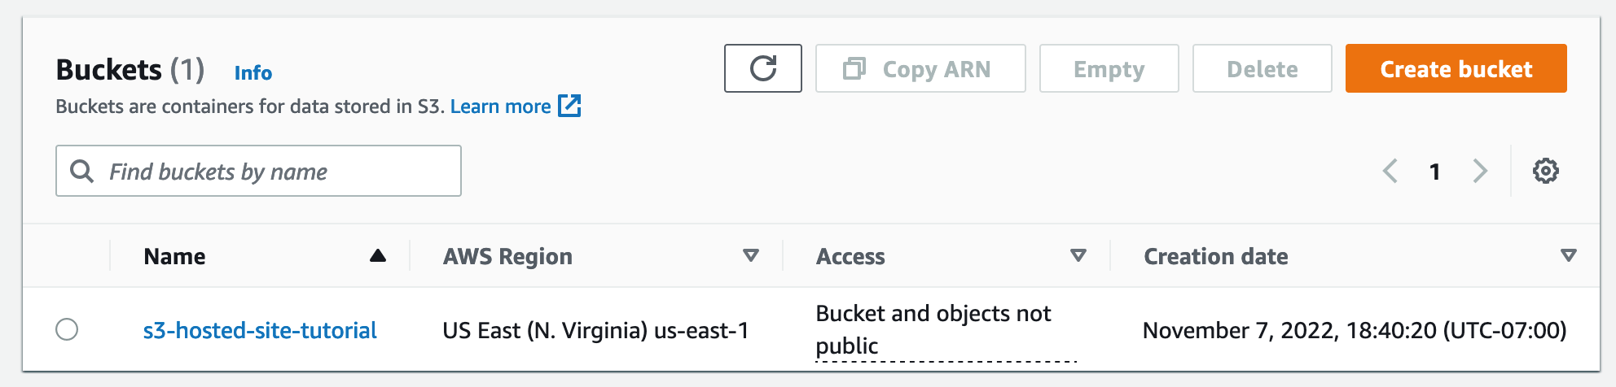Click the Copy ARN button

point(920,68)
